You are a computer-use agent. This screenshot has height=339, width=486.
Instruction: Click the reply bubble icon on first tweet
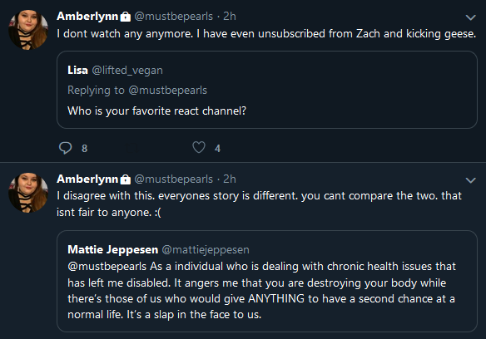click(66, 148)
